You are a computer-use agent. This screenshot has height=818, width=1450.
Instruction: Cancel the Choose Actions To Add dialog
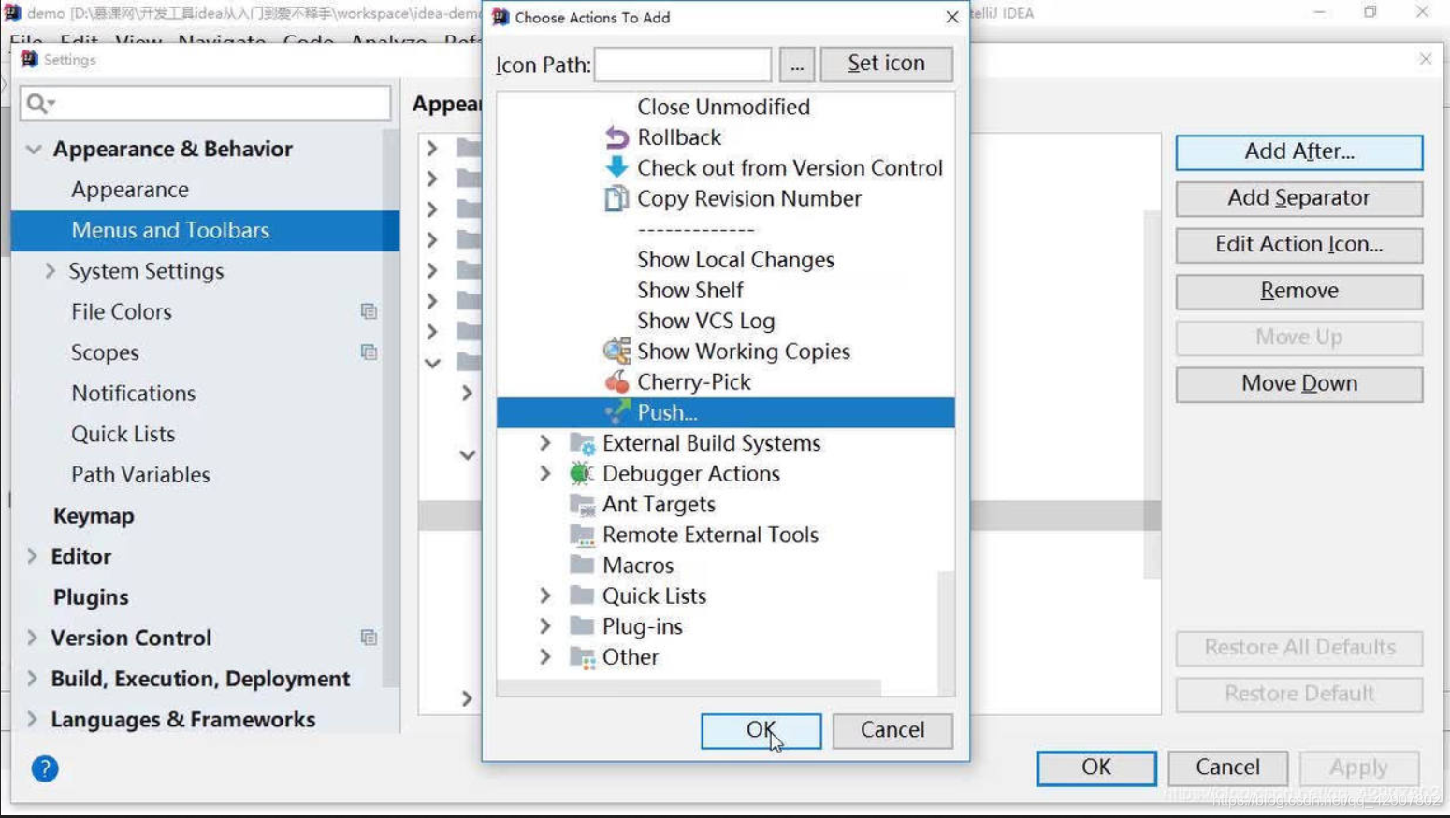[x=892, y=730]
